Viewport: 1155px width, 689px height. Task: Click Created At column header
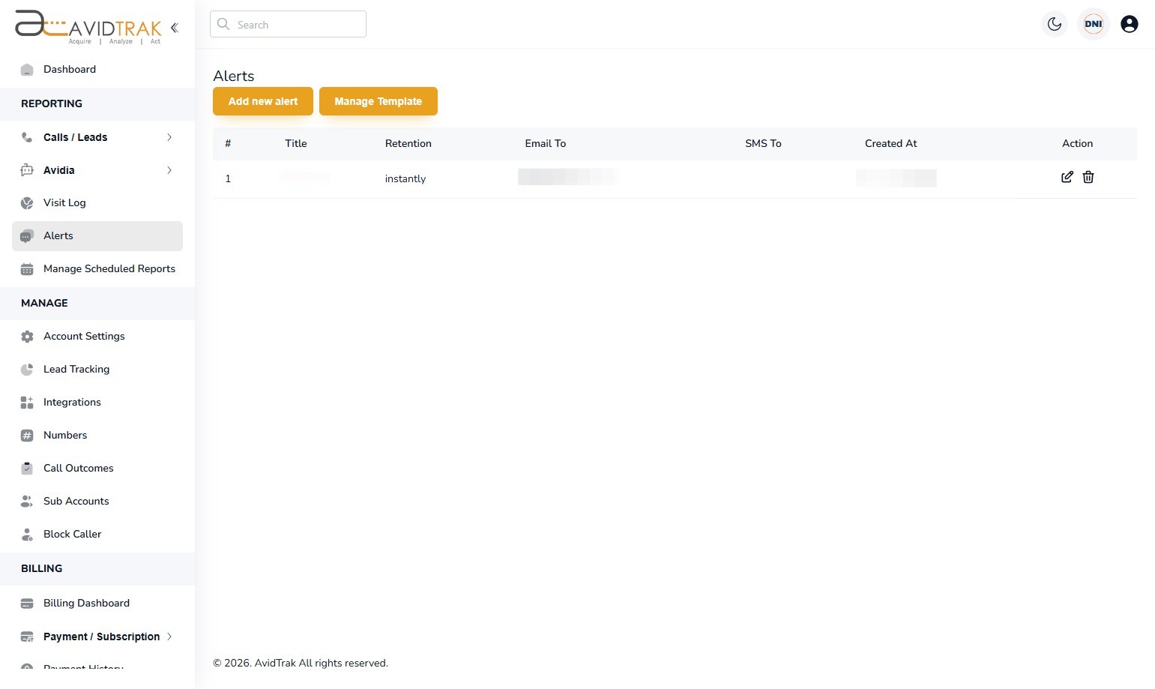click(891, 144)
